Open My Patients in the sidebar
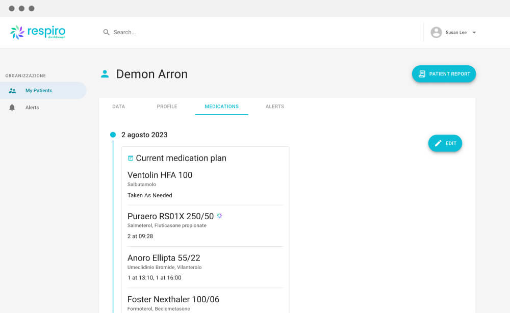510x313 pixels. pos(43,91)
